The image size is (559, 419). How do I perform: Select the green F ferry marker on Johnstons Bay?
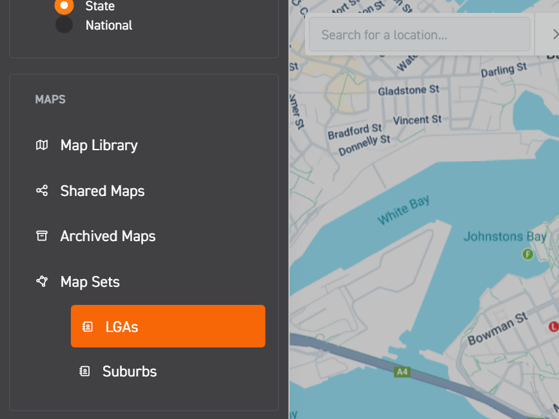(527, 255)
